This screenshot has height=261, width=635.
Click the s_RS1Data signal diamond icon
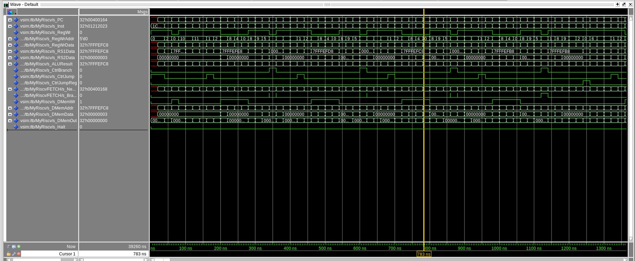[16, 52]
